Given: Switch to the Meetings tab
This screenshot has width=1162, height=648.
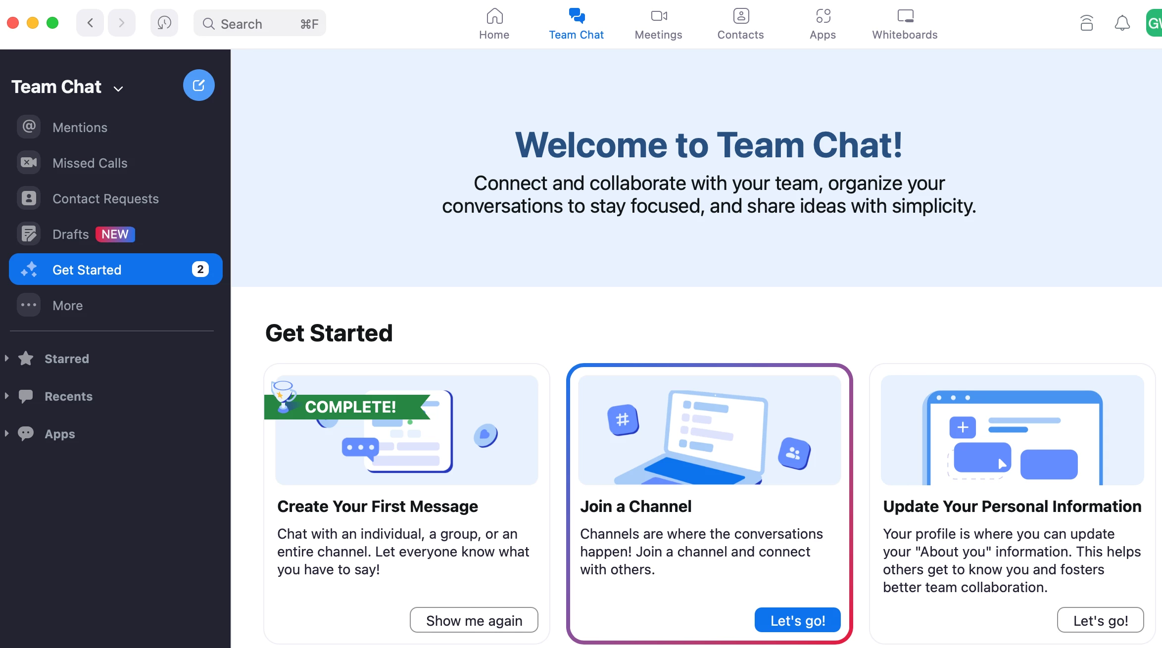Looking at the screenshot, I should pyautogui.click(x=658, y=24).
